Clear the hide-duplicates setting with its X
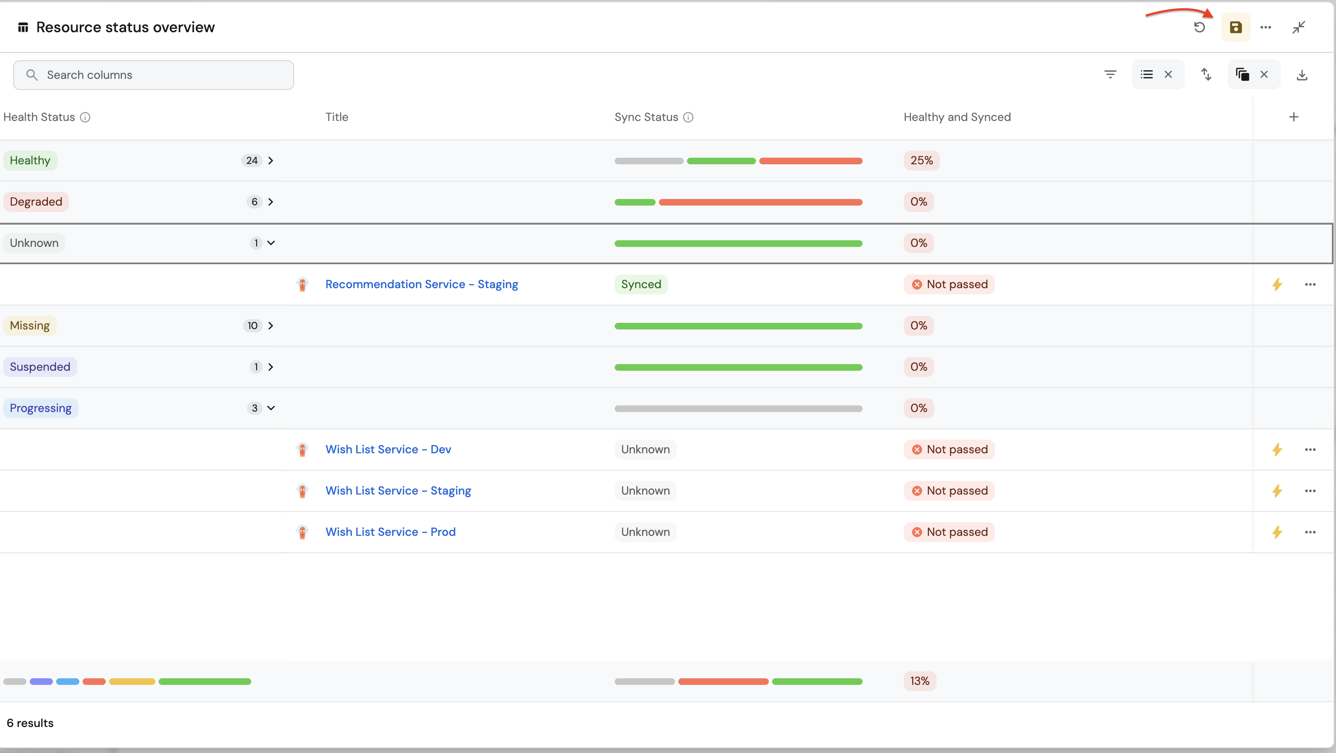Image resolution: width=1336 pixels, height=753 pixels. [x=1264, y=75]
